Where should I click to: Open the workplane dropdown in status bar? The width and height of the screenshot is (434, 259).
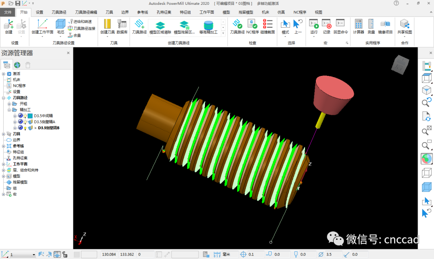click(34, 255)
